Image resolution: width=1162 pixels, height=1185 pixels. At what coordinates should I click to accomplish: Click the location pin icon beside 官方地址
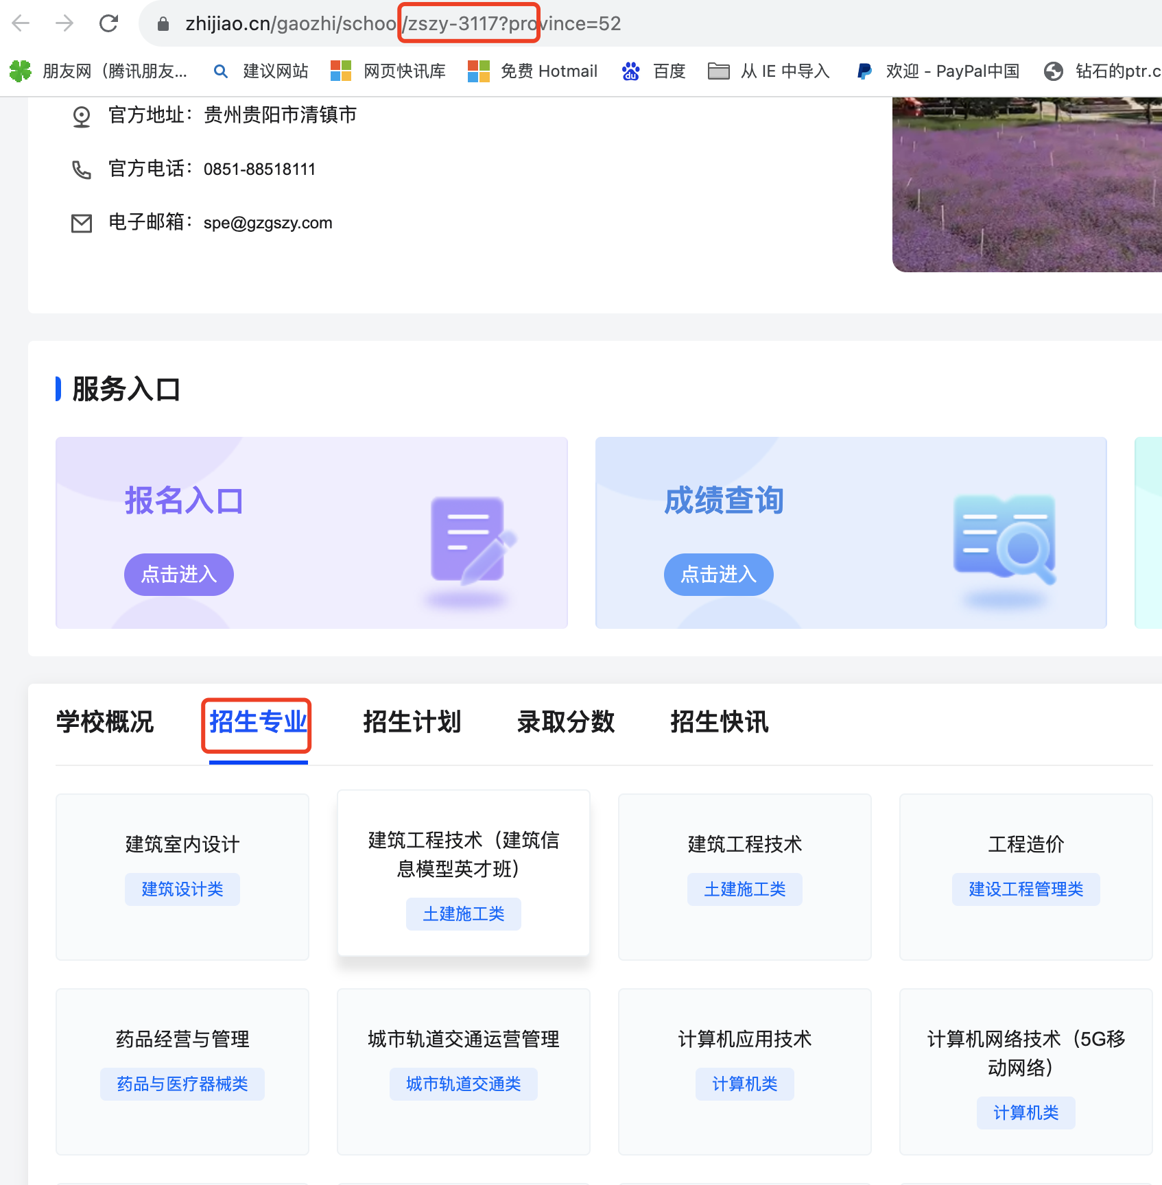click(82, 117)
